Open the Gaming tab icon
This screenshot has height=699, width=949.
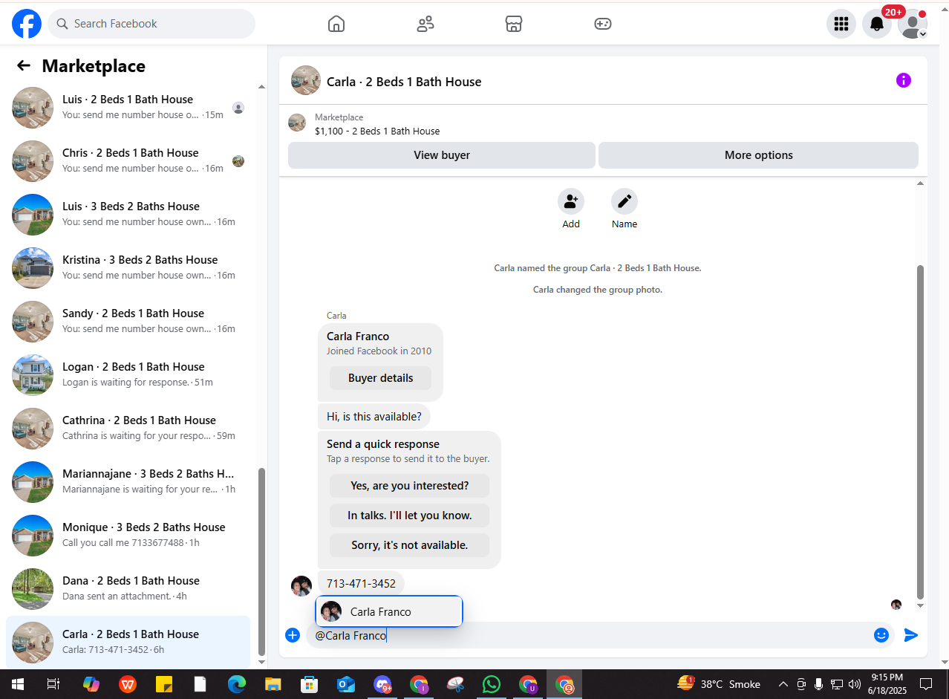tap(603, 24)
